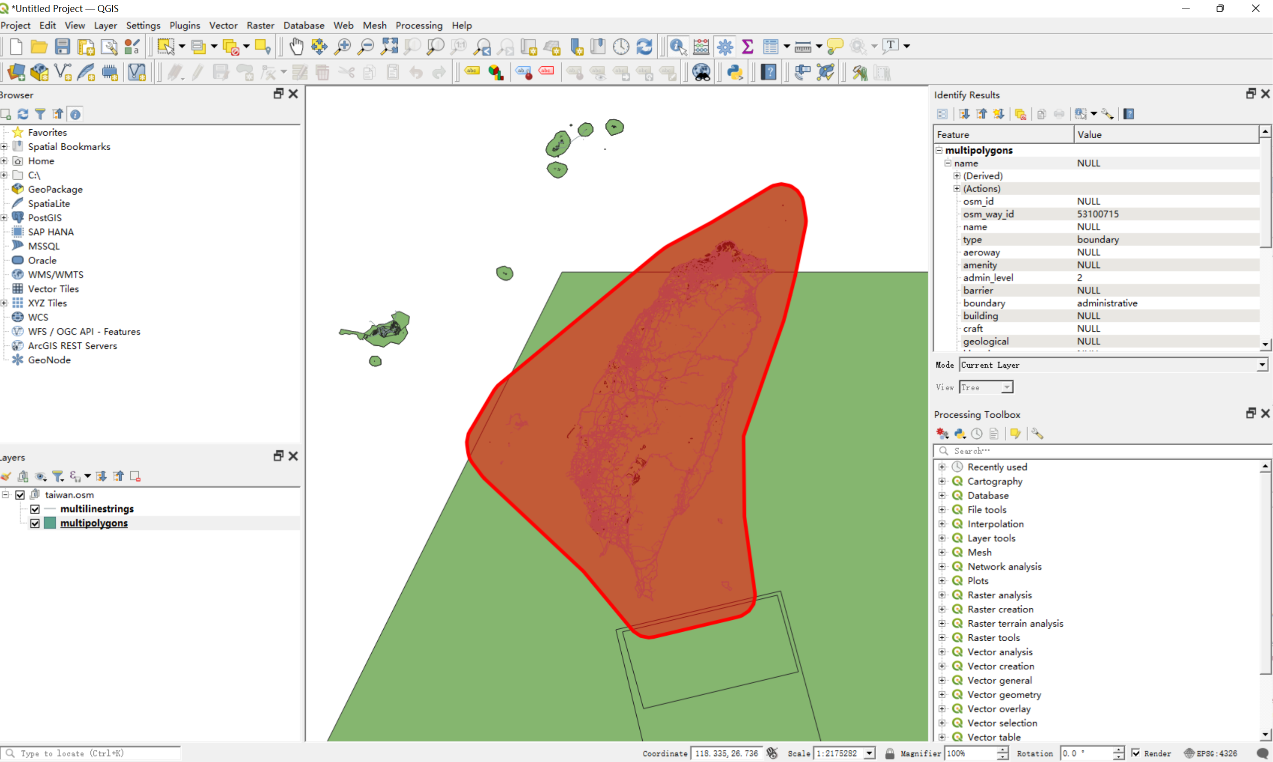This screenshot has width=1273, height=762.
Task: Open the Statistical Summary sigma icon
Action: pos(748,46)
